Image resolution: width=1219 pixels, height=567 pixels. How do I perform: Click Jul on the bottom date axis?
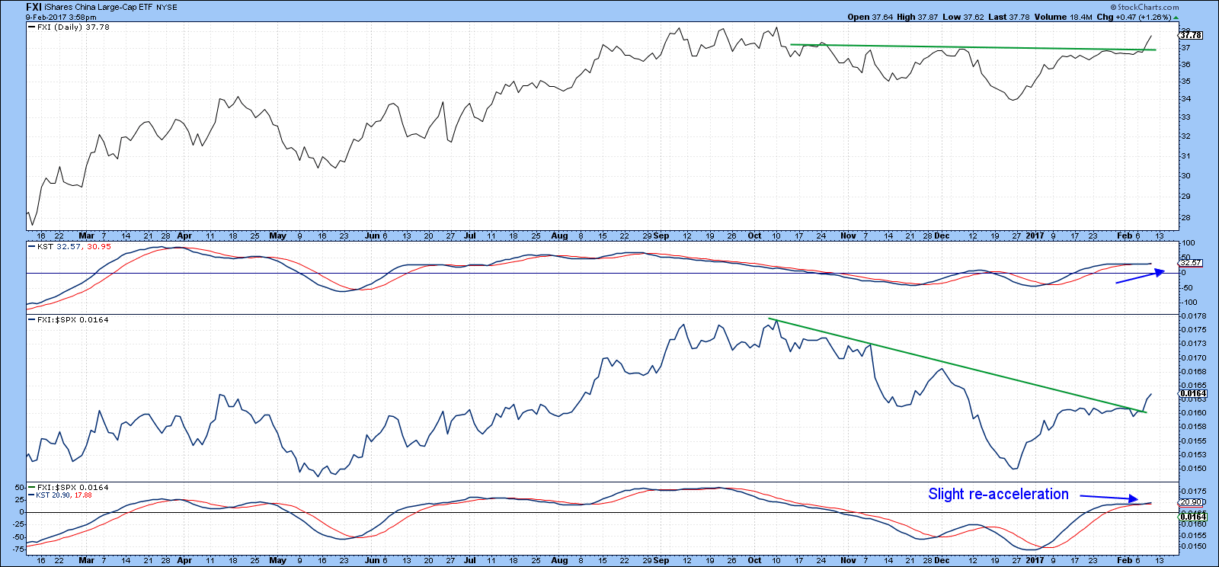(470, 560)
